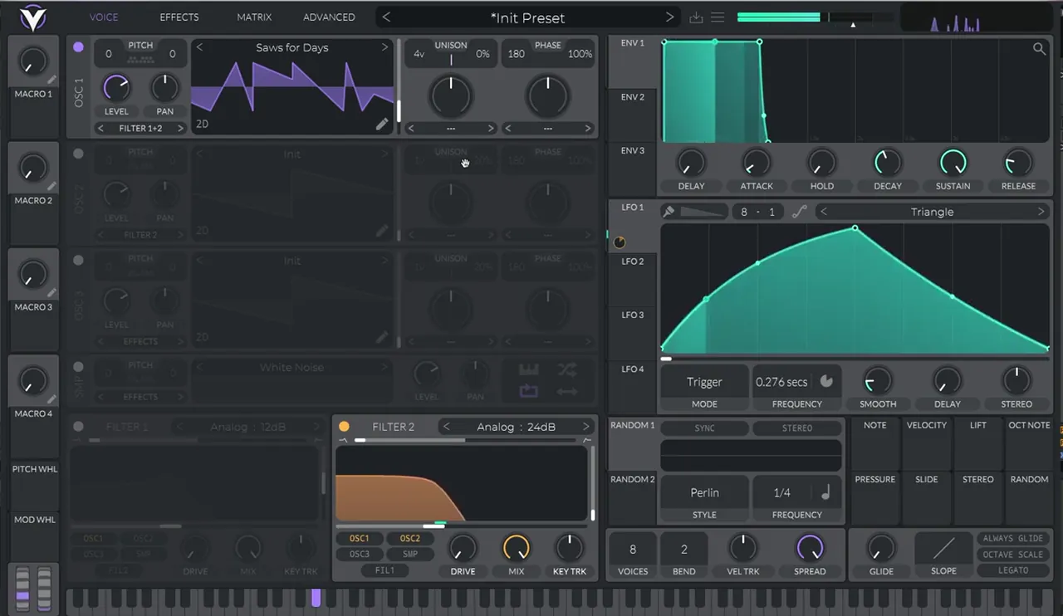Click the LFO frequency tempo-mode icon
Viewport: 1063px width, 616px height.
coord(826,382)
